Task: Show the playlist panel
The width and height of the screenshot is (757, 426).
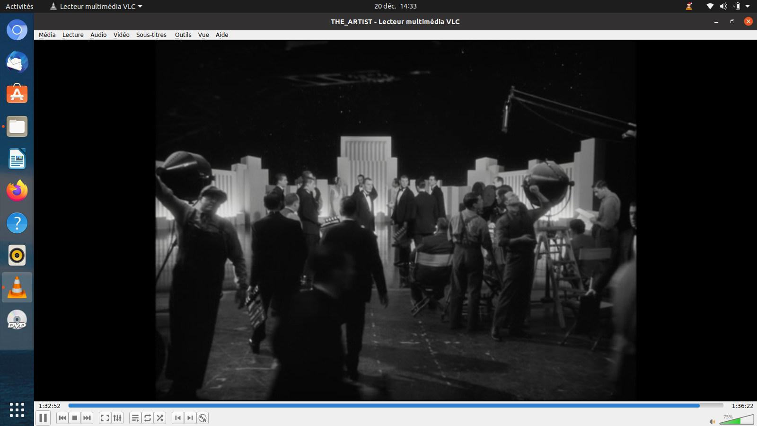Action: 135,418
